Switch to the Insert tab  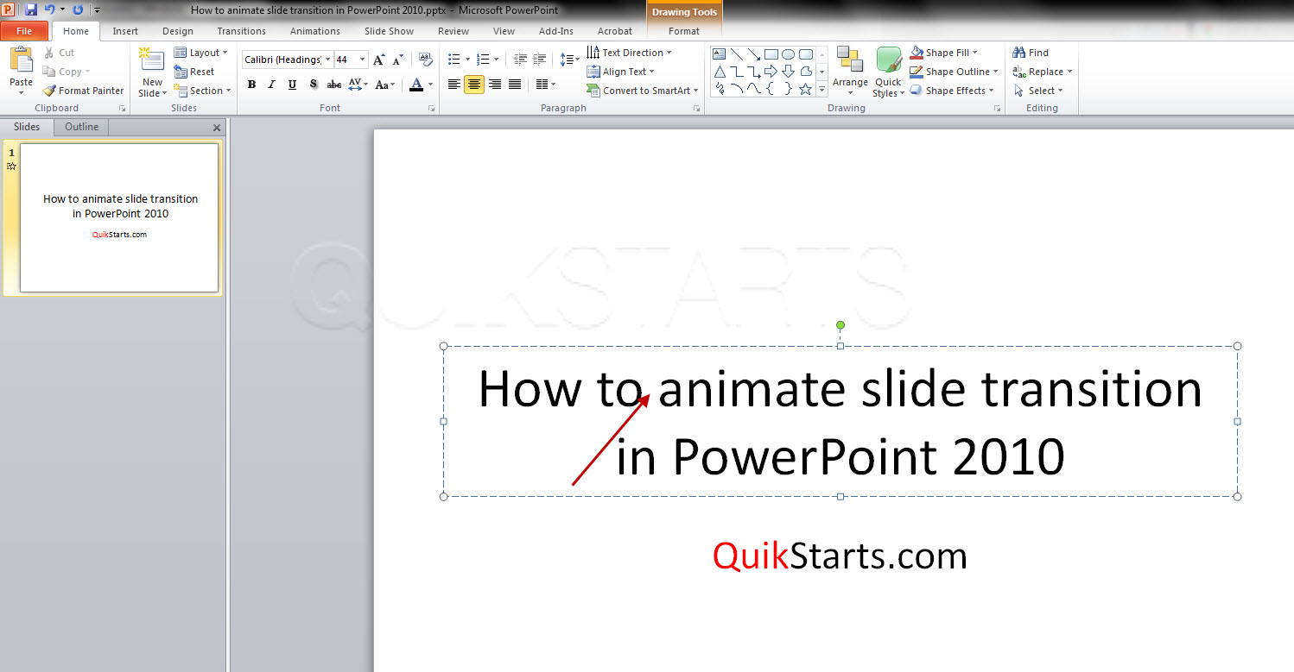(x=125, y=31)
